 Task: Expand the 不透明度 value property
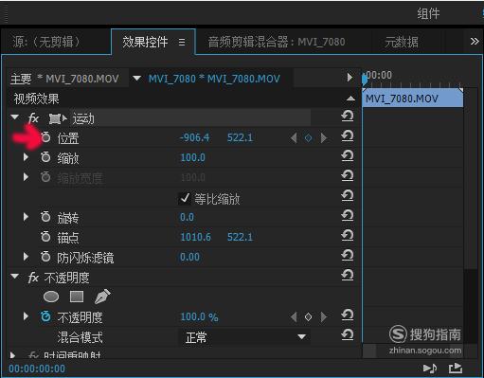point(26,316)
